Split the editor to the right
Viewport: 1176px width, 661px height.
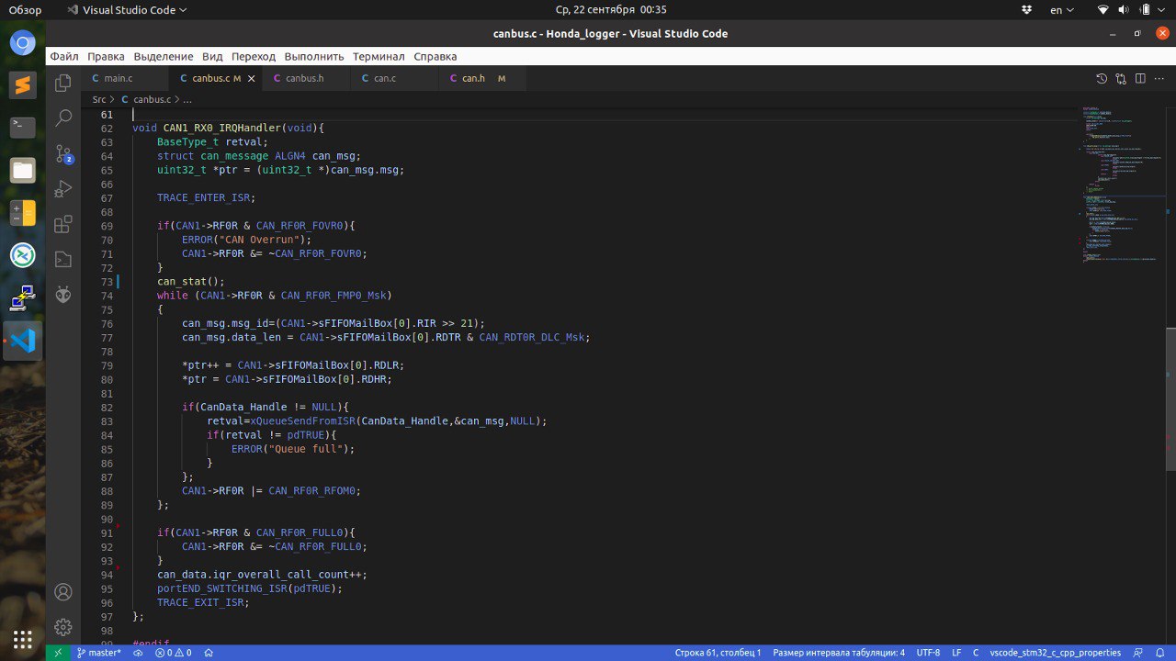coord(1141,79)
